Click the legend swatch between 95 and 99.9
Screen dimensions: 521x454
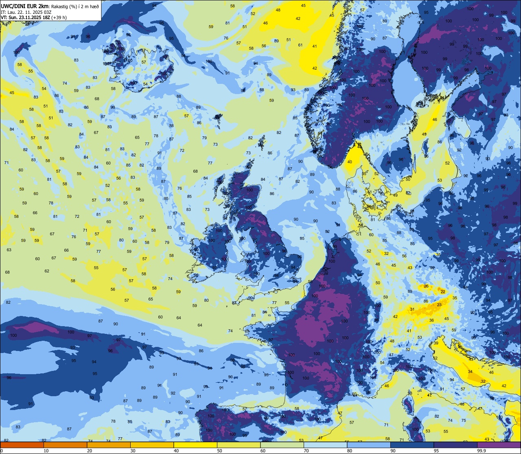(x=455, y=445)
